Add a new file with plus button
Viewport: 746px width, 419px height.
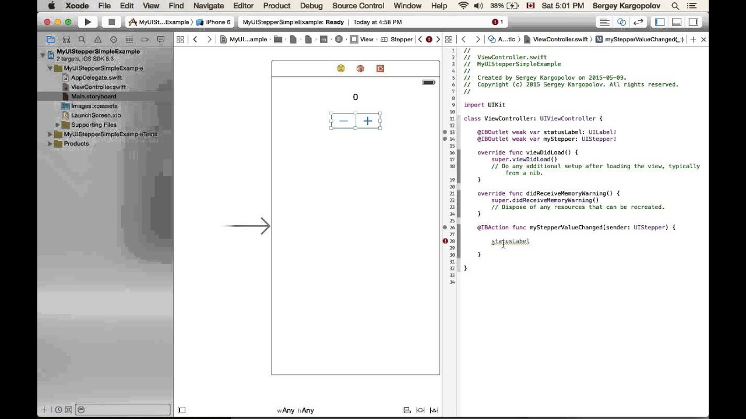pyautogui.click(x=44, y=410)
